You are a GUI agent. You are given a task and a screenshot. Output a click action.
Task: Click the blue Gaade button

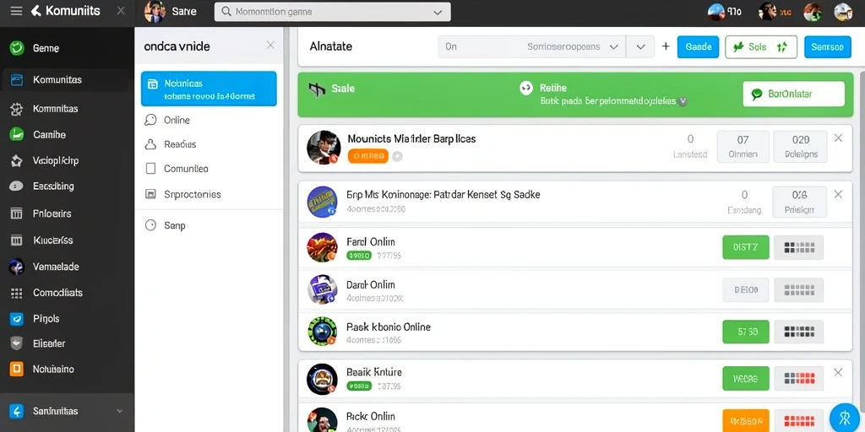coord(698,47)
